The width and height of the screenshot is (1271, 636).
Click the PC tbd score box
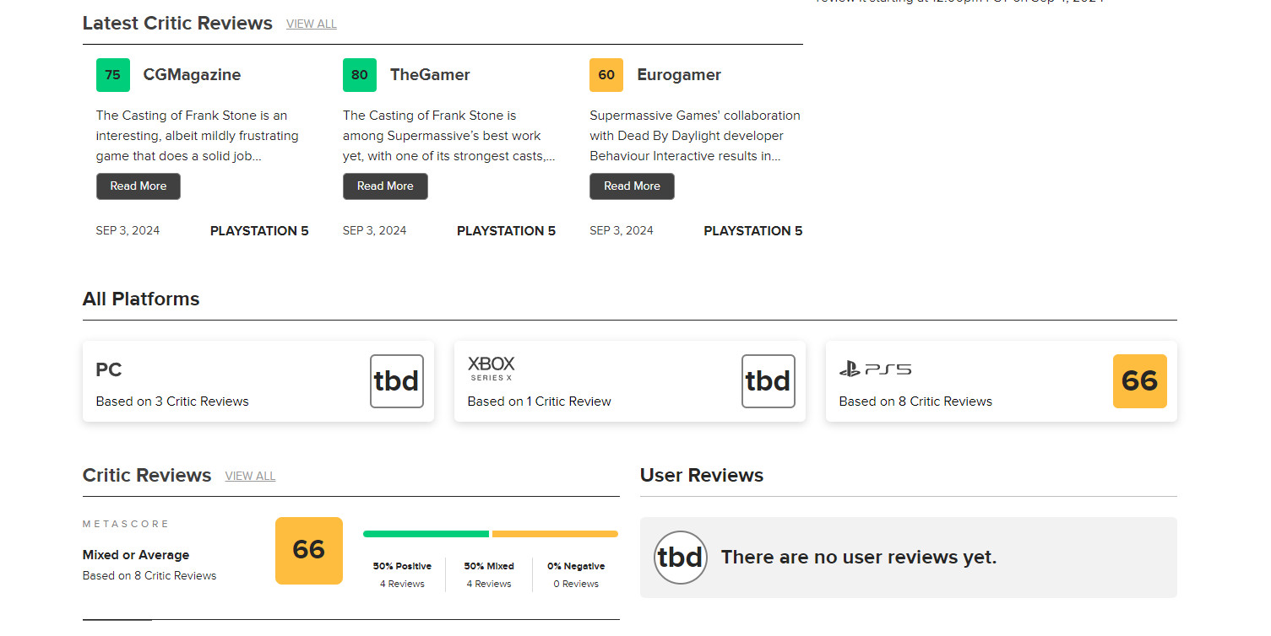tap(397, 381)
